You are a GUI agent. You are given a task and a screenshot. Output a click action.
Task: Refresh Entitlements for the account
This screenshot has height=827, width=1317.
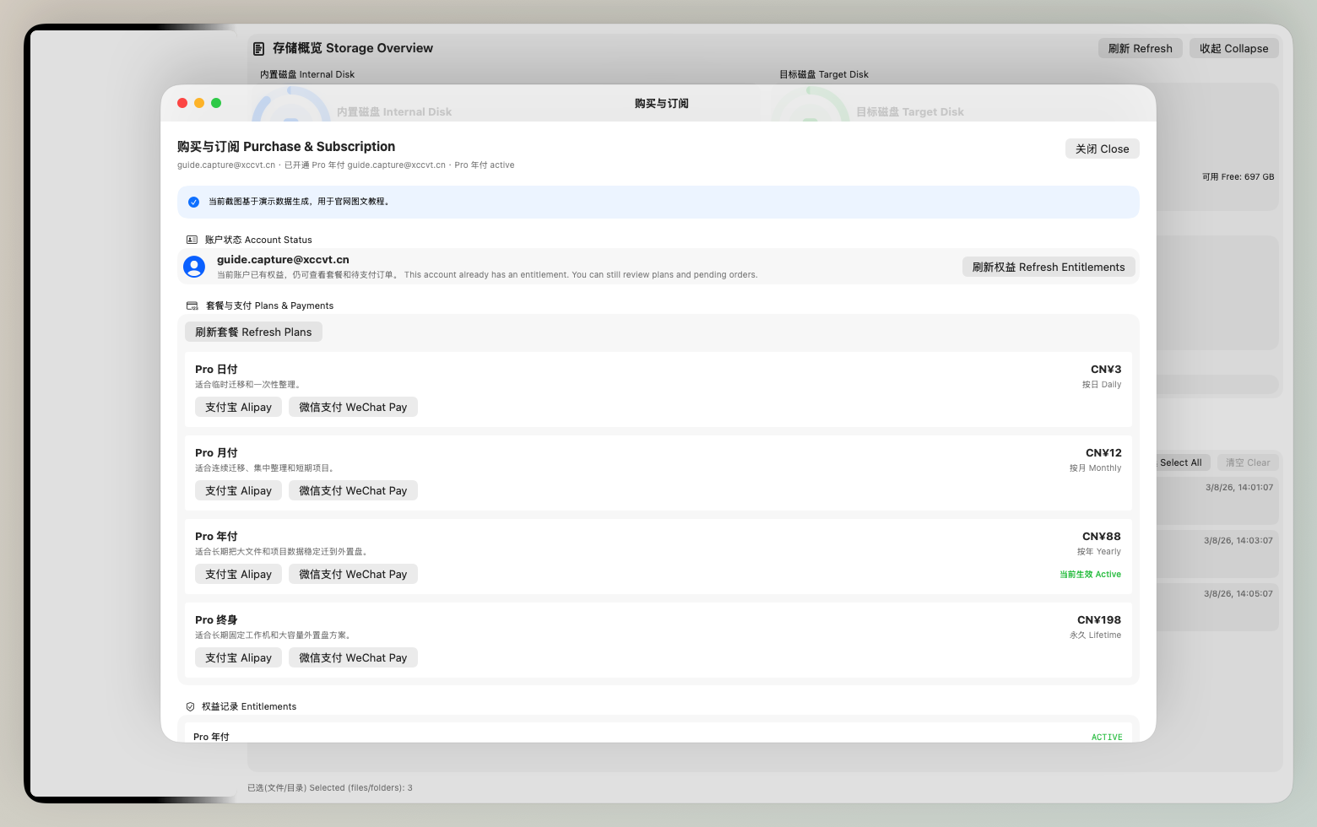click(x=1048, y=267)
